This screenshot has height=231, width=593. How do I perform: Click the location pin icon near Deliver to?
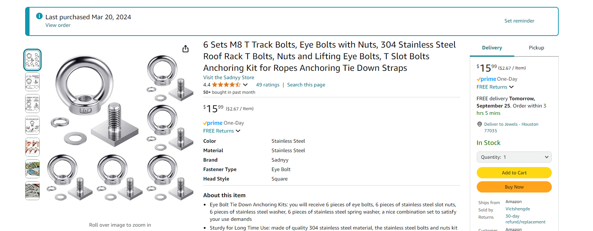479,124
